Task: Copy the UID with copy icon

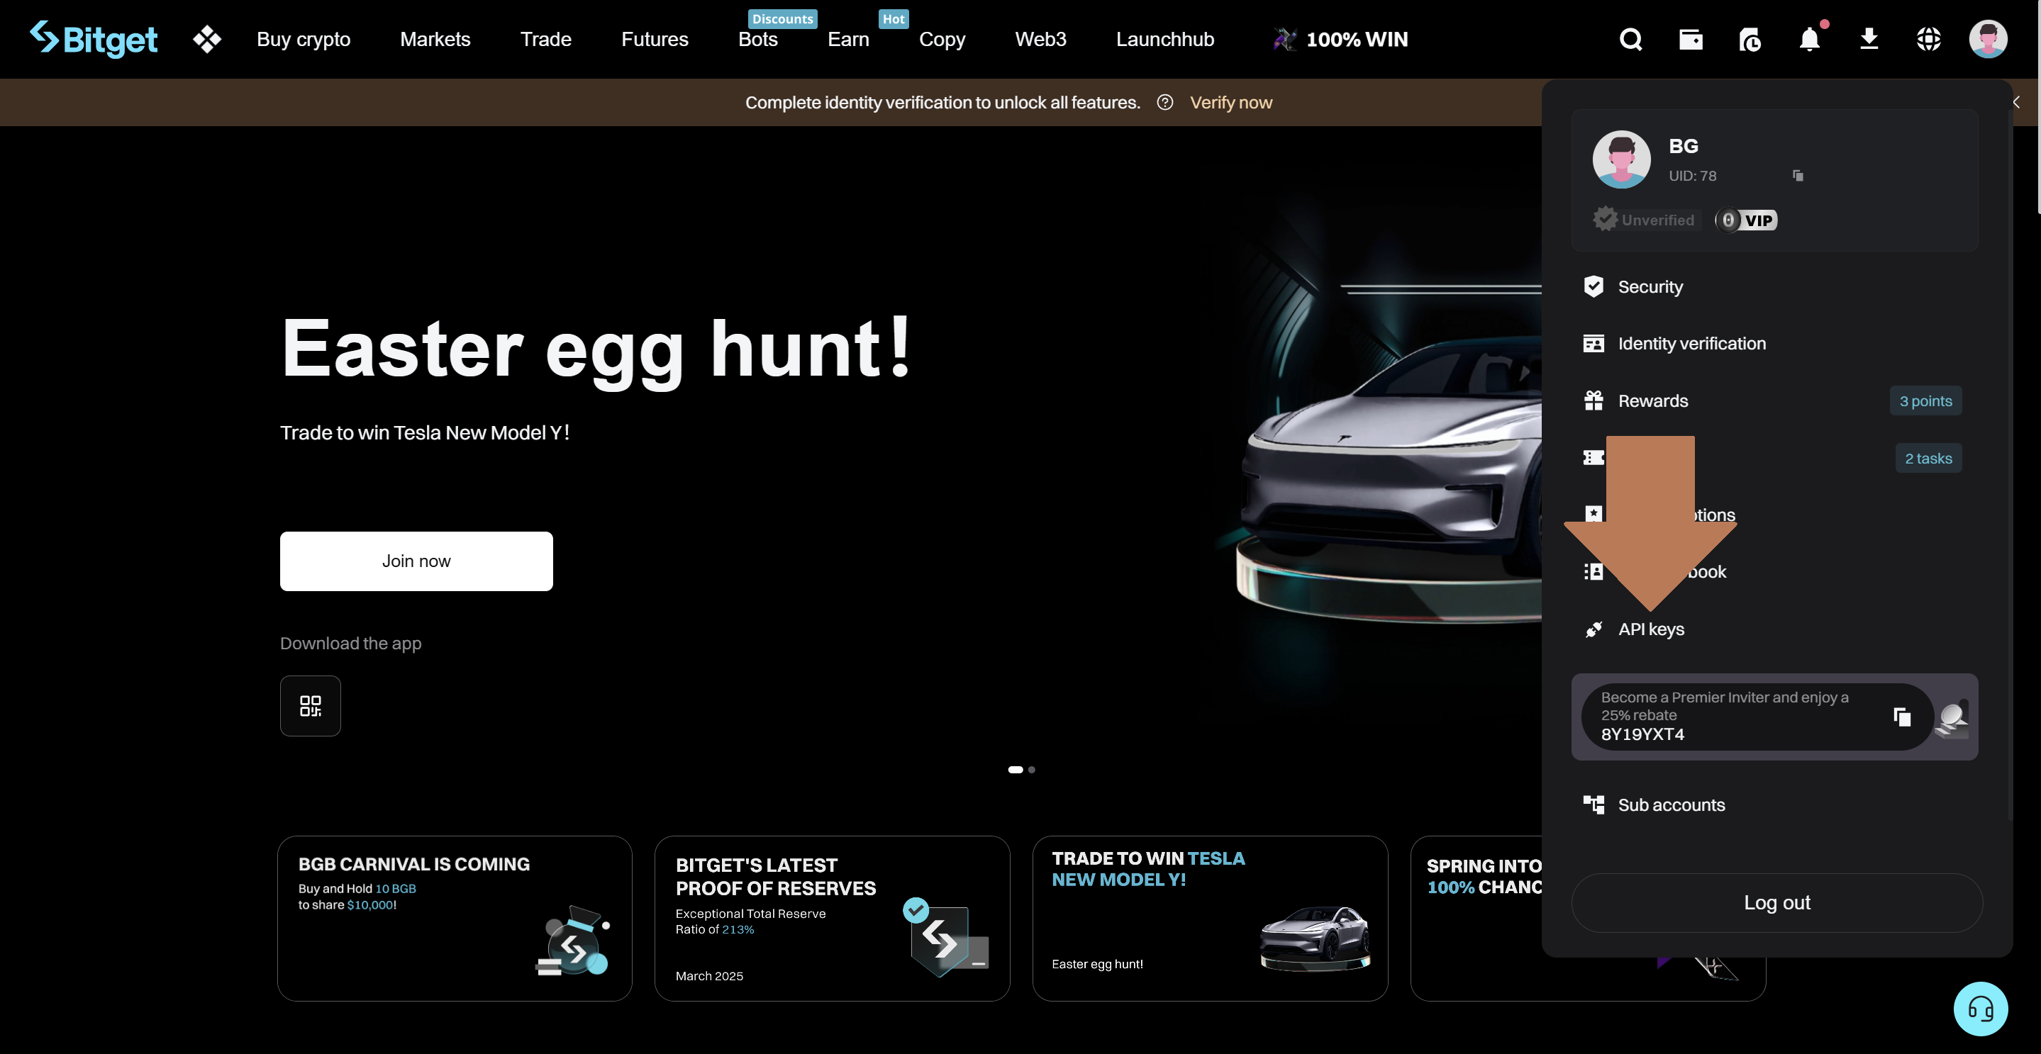Action: point(1798,176)
